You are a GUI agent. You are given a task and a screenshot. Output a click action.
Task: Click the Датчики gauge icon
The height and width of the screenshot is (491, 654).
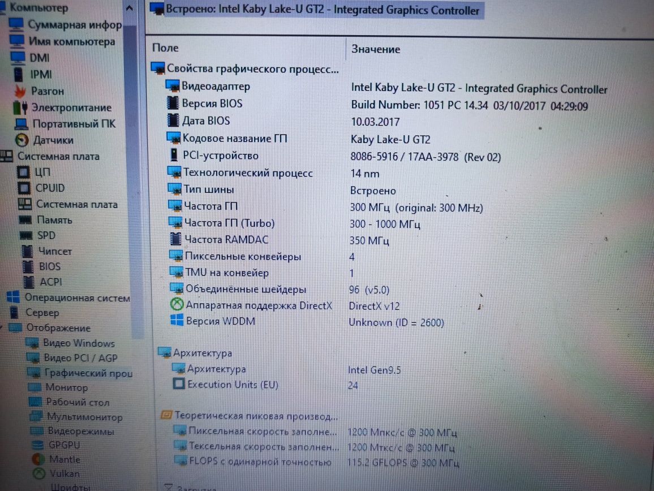pyautogui.click(x=21, y=140)
